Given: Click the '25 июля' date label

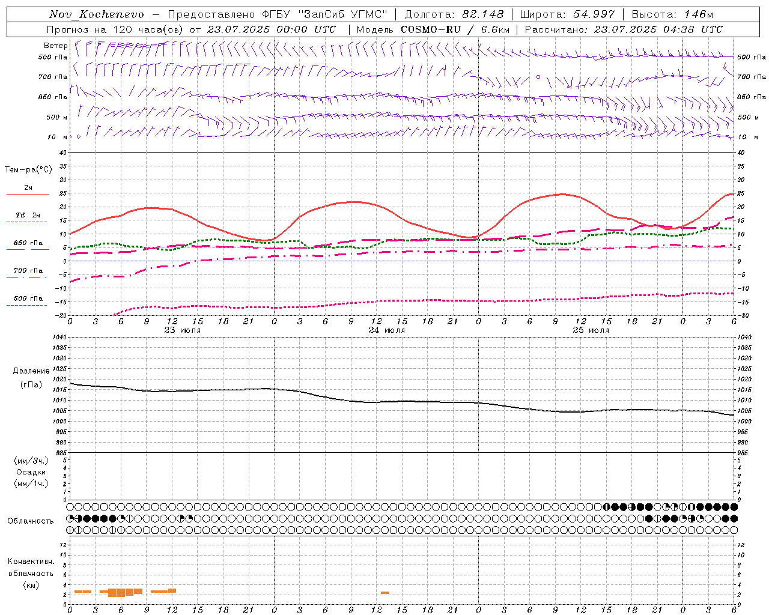Looking at the screenshot, I should click(591, 330).
